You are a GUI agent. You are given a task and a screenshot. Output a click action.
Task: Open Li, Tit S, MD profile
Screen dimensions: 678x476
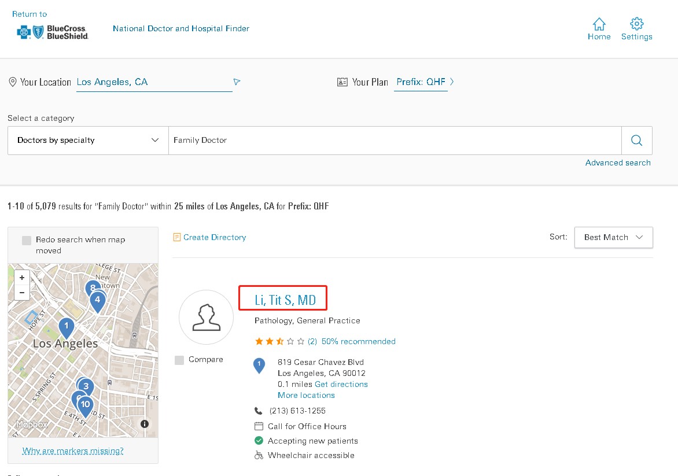click(x=285, y=300)
